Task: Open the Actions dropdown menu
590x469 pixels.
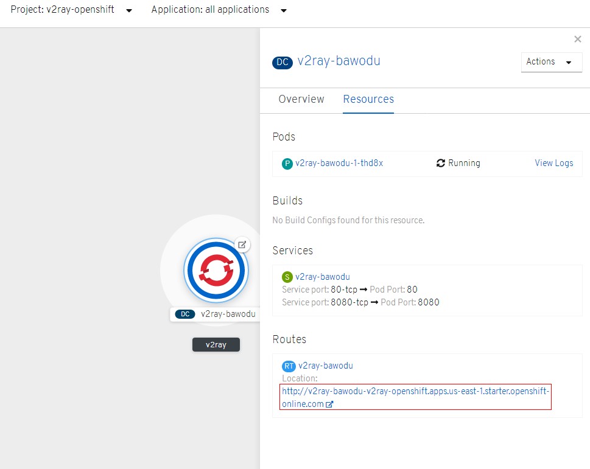Action: coord(551,61)
